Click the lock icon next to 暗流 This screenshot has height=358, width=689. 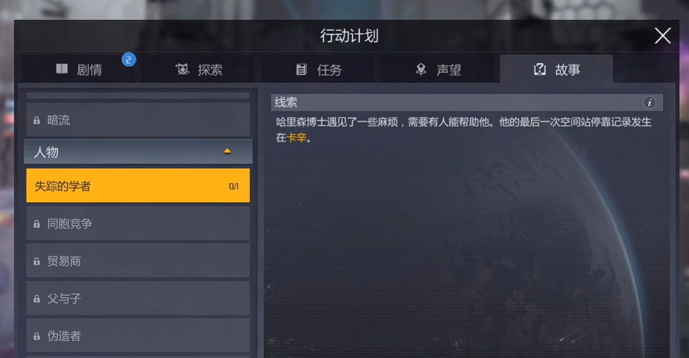37,121
